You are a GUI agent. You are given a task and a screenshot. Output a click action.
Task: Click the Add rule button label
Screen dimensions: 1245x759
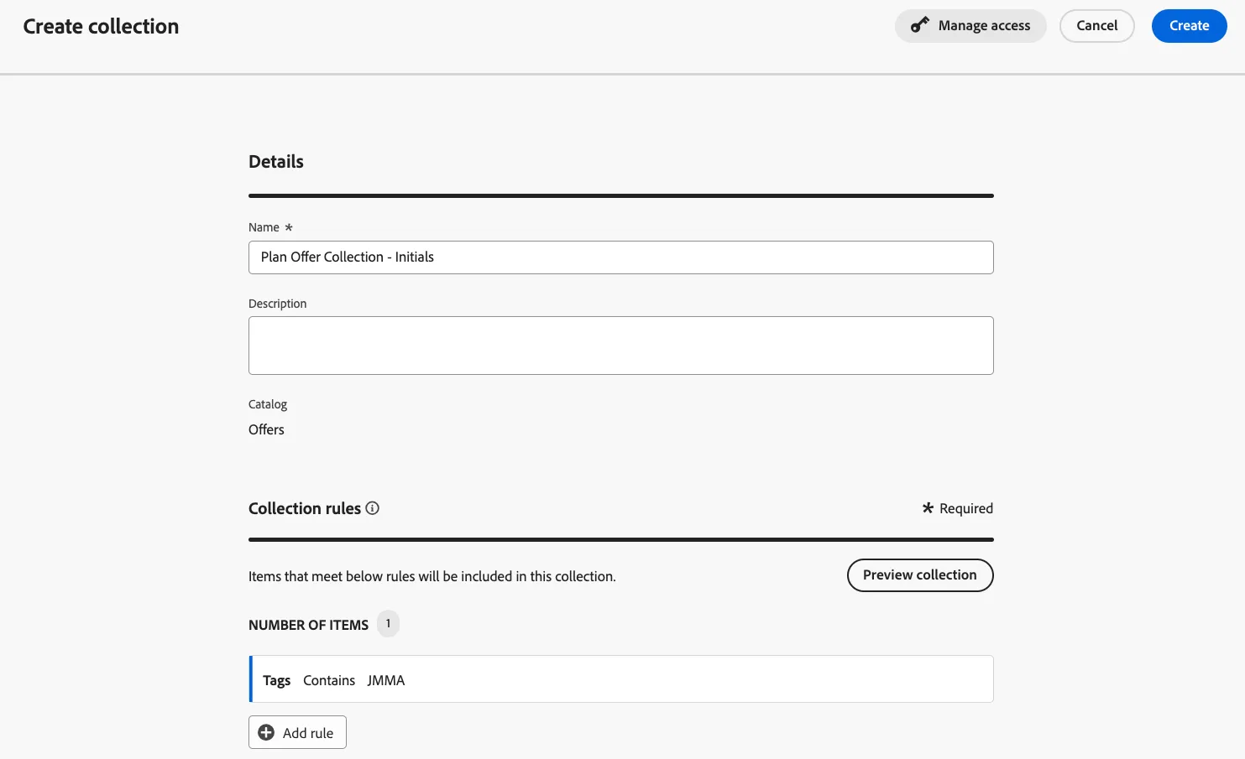(x=308, y=733)
